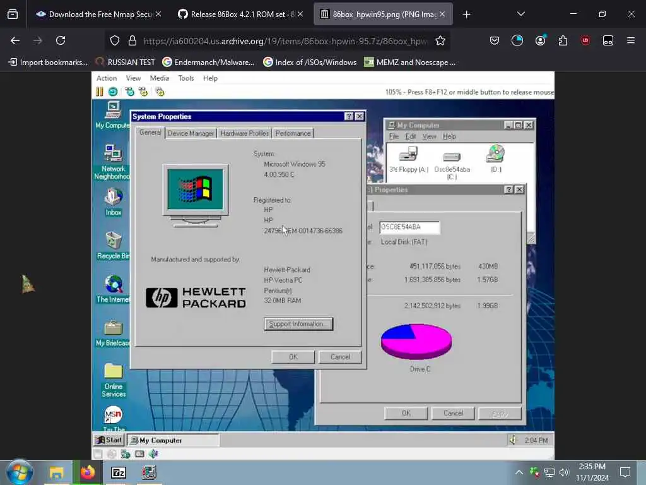Click the System Properties help question button

click(x=349, y=116)
